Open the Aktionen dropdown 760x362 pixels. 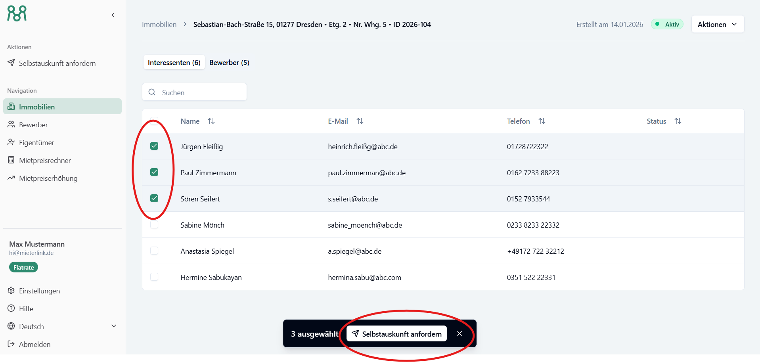pos(717,24)
